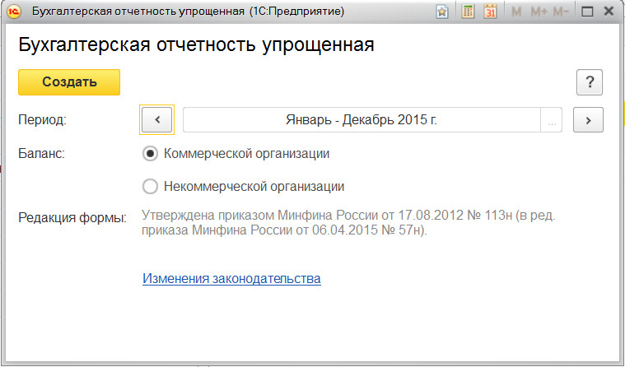Open the calendar icon in the title bar

click(x=490, y=12)
